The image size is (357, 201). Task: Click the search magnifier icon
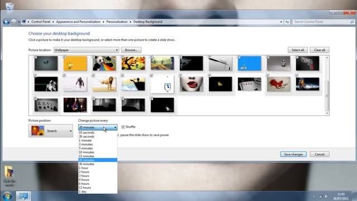pos(352,22)
